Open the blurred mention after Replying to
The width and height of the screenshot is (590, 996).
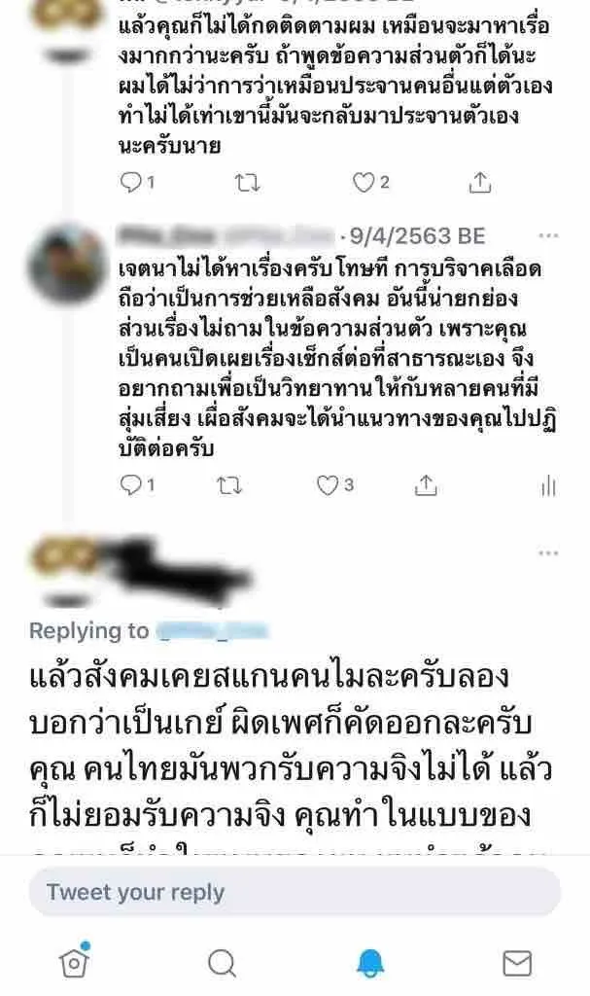[212, 630]
